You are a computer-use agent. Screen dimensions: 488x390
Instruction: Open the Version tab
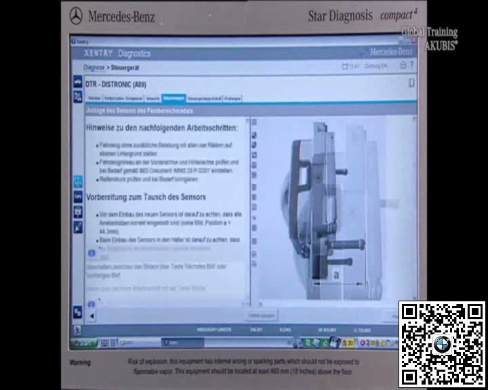tap(94, 98)
